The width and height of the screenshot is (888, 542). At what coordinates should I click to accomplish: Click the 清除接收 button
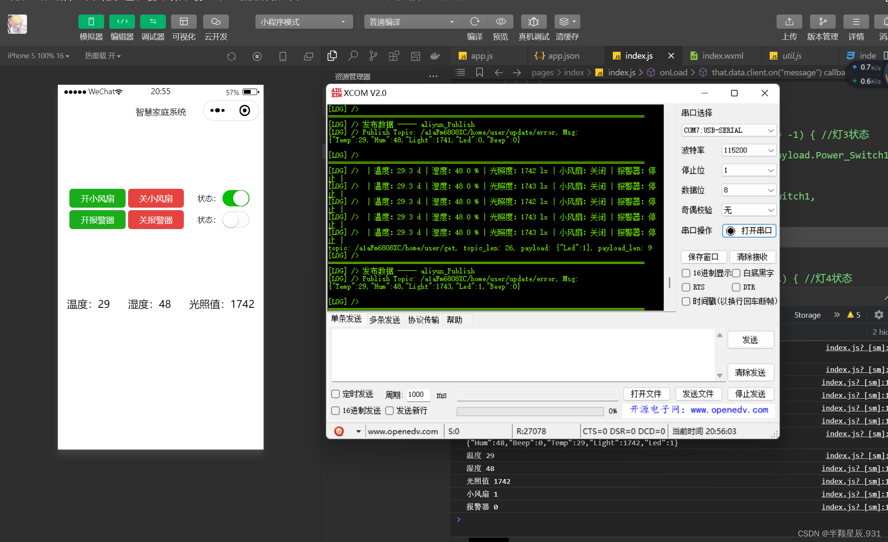[x=752, y=257]
